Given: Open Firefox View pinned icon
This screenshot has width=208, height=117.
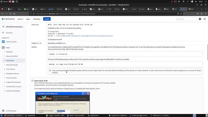Looking at the screenshot, I should pyautogui.click(x=2, y=9).
